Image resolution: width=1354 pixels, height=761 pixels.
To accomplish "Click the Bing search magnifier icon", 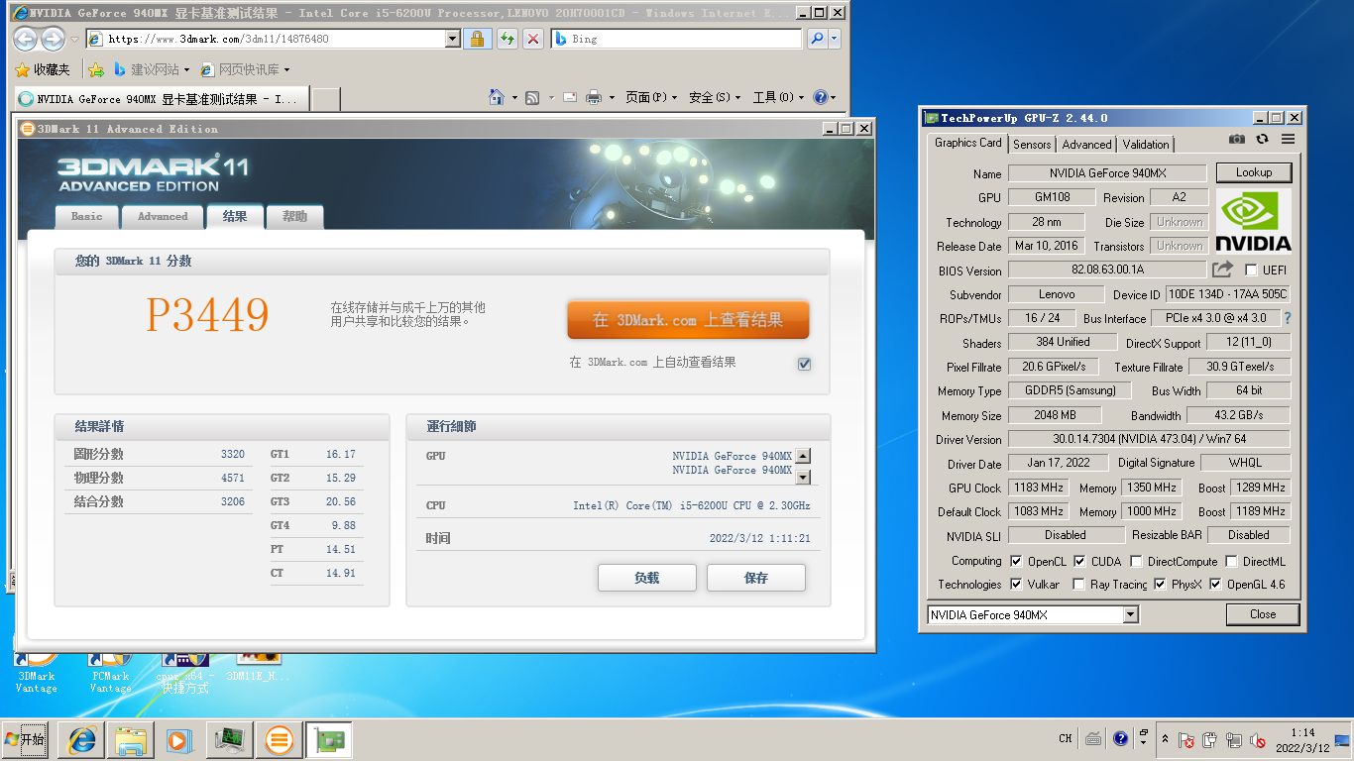I will pyautogui.click(x=817, y=39).
